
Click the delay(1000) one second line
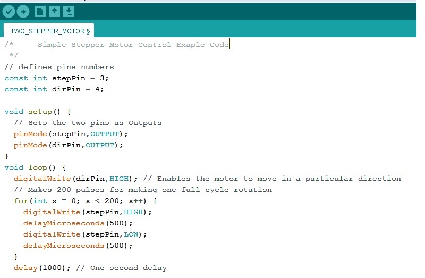90,268
